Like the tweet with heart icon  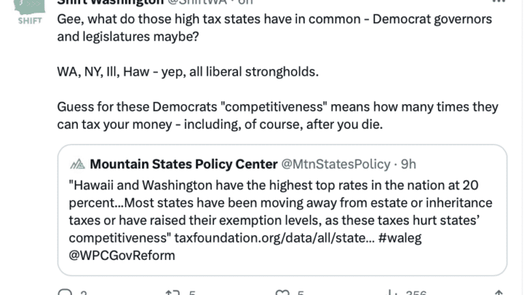[282, 293]
